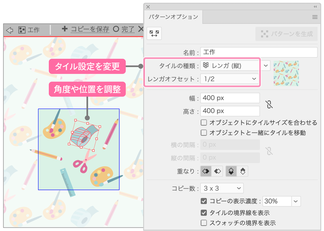The width and height of the screenshot is (324, 231).
Task: Select the left-in-front overlap icon
Action: click(x=206, y=171)
